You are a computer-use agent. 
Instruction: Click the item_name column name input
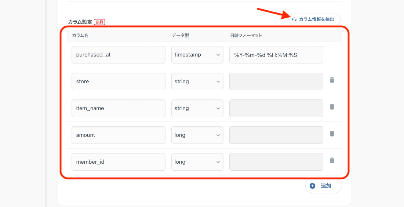coord(119,108)
